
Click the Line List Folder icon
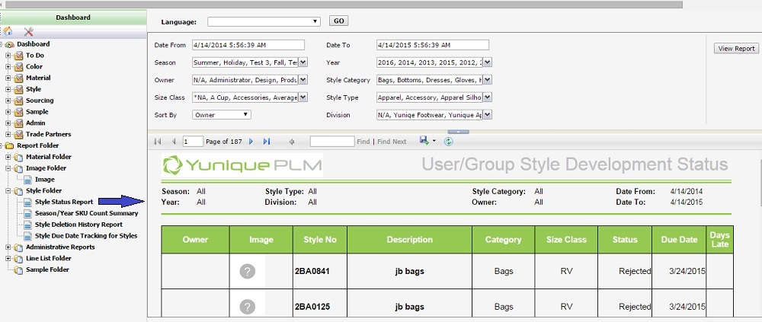tap(18, 258)
